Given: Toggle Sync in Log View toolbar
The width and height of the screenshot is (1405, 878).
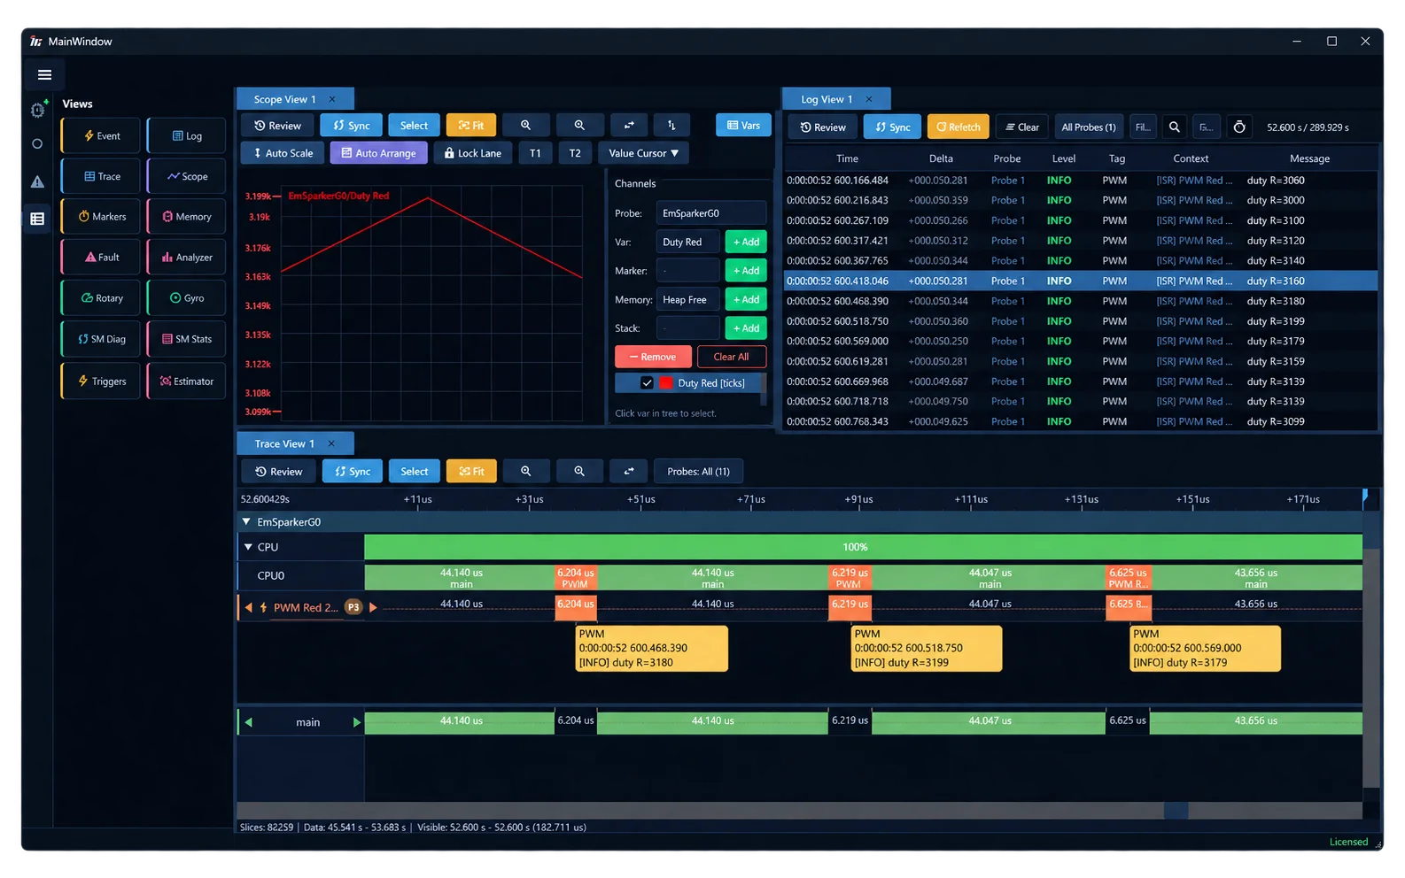Looking at the screenshot, I should coord(893,127).
